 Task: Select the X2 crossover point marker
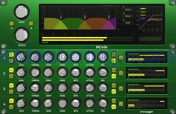pos(85,18)
